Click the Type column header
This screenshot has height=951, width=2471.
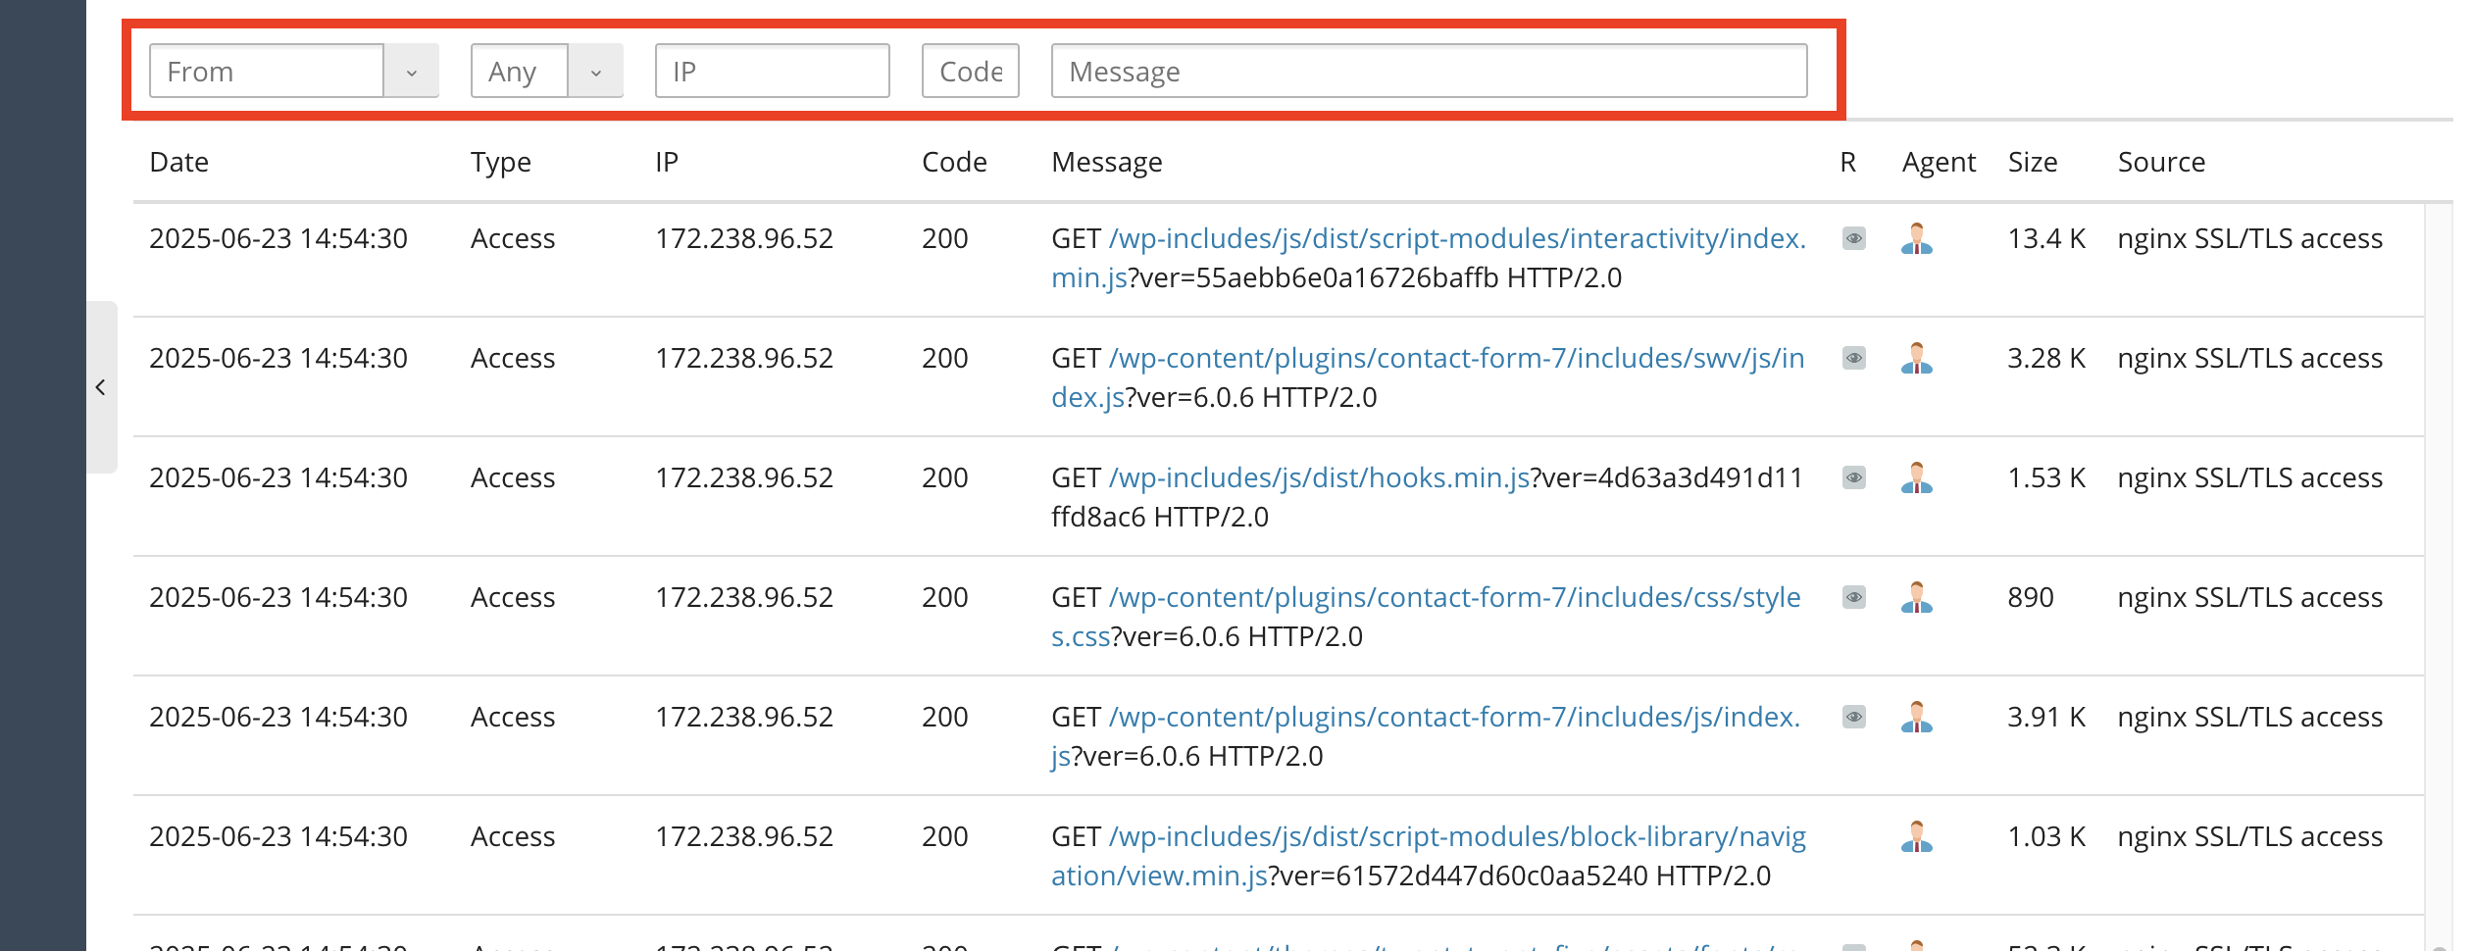point(500,162)
